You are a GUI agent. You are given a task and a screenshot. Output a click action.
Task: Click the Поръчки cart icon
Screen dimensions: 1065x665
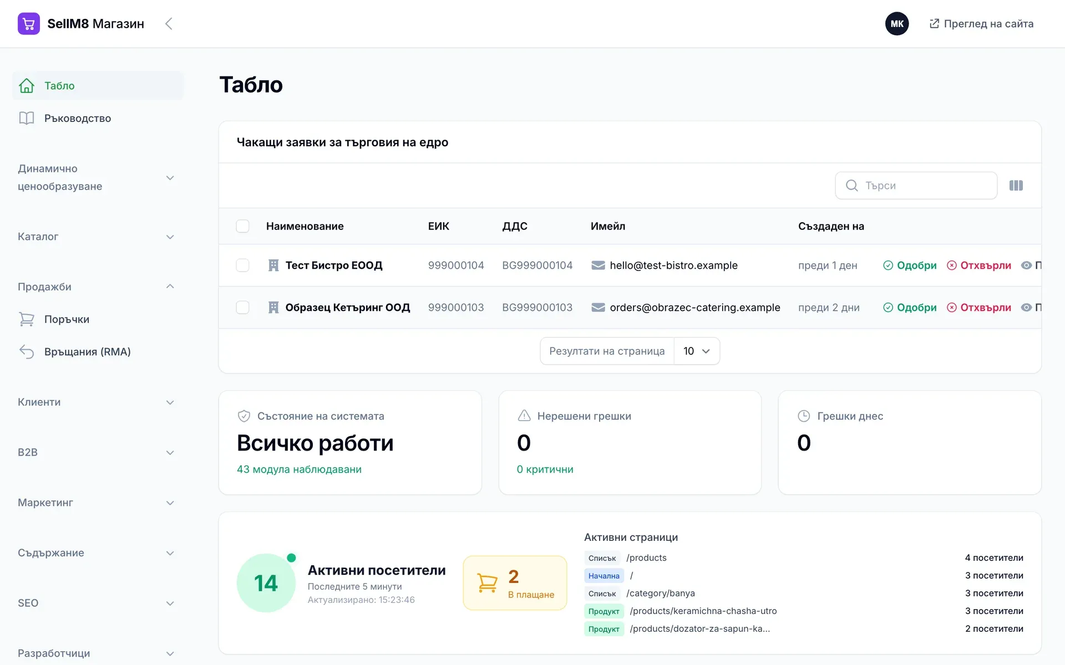pos(27,319)
